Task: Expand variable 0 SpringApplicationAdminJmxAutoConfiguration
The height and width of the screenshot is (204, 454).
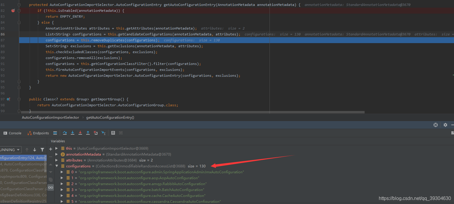Action: 62,172
